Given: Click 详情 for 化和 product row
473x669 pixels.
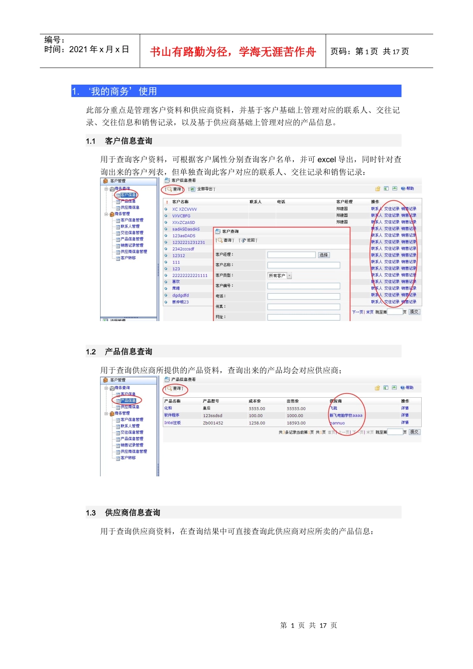Looking at the screenshot, I should [405, 408].
